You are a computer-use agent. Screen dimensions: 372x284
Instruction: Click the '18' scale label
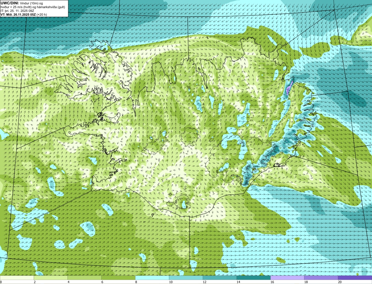tap(306, 282)
